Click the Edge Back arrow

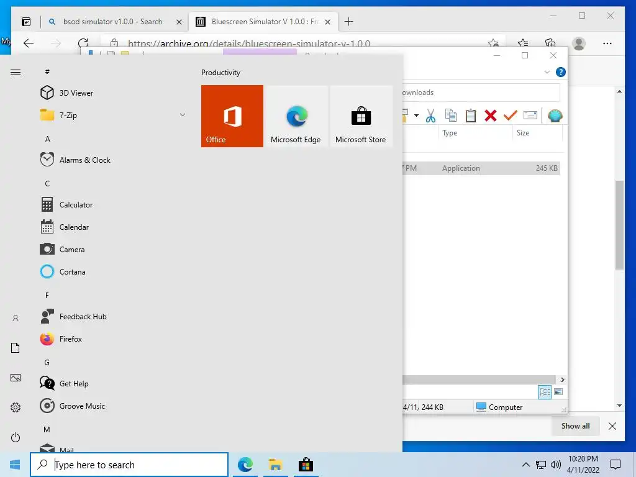29,43
